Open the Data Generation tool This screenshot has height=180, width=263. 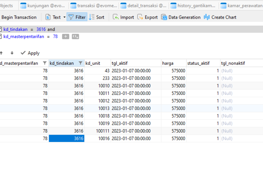181,17
